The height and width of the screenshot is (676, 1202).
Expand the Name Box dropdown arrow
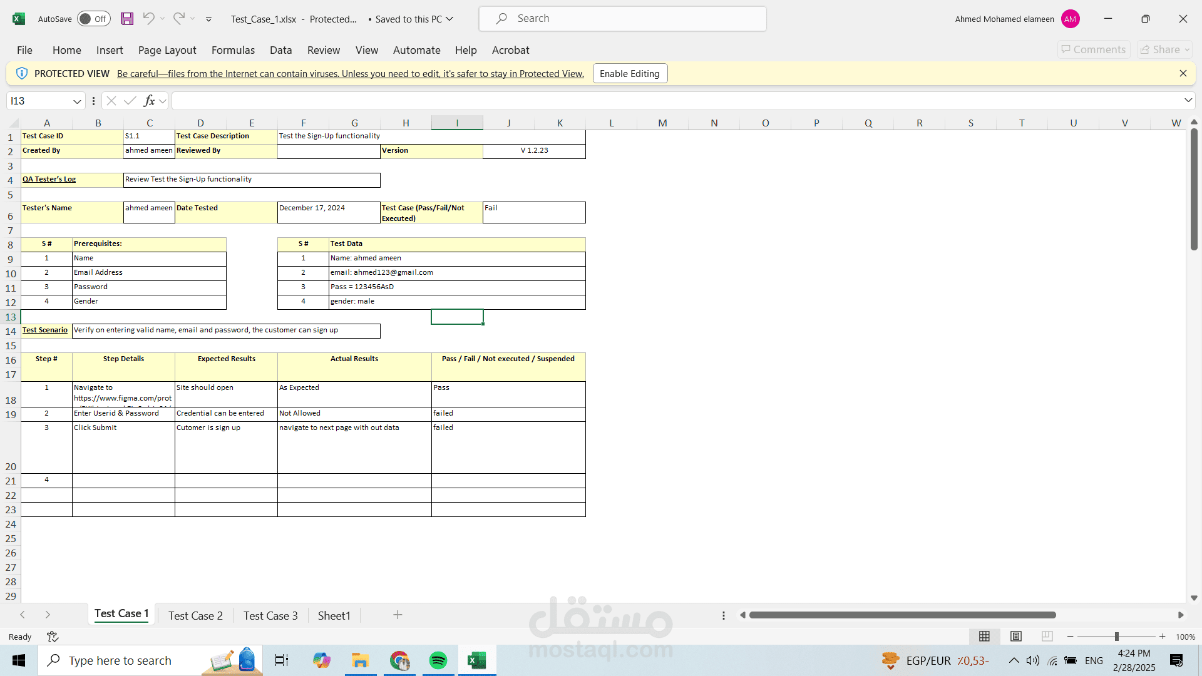[77, 101]
